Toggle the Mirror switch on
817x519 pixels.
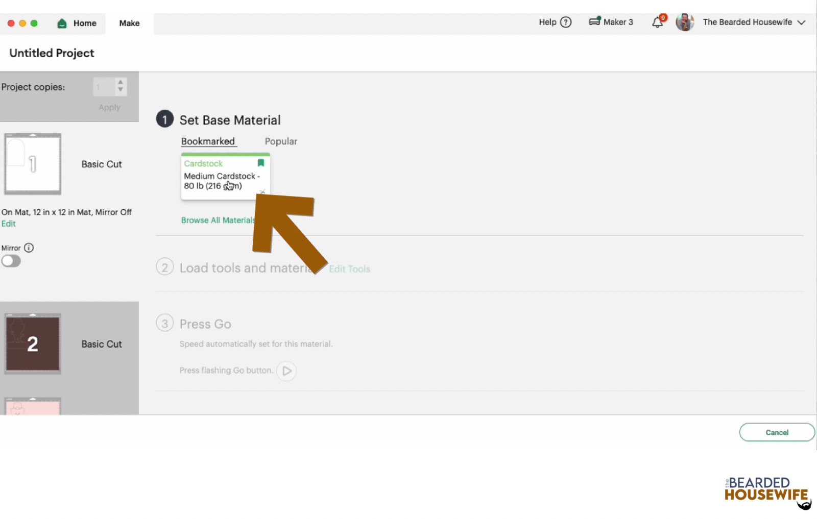pos(11,261)
